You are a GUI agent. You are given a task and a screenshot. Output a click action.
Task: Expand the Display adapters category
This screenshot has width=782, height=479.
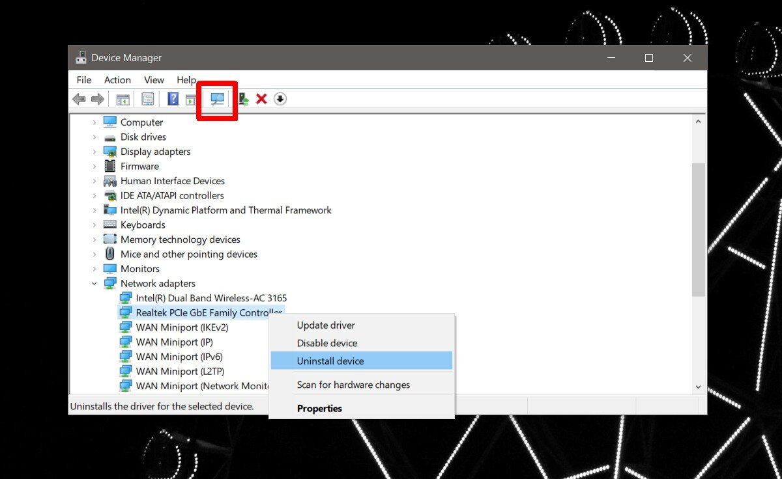pyautogui.click(x=94, y=152)
